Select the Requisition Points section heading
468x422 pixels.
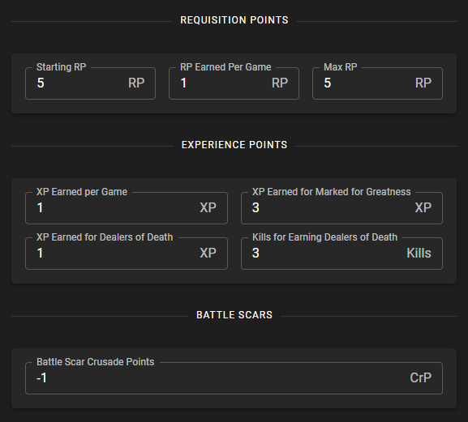[x=234, y=20]
